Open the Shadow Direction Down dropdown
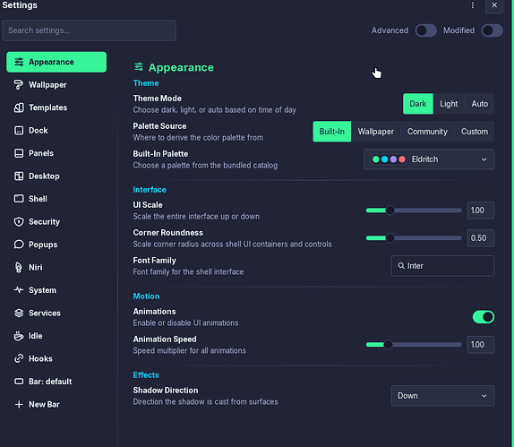 click(442, 396)
